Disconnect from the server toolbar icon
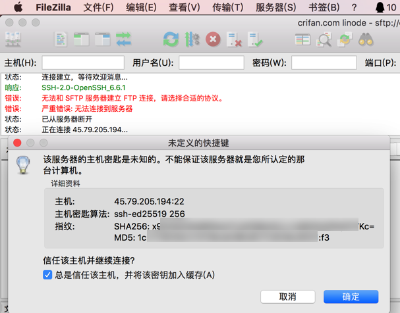Viewport: 400px width, 313px height. [234, 39]
